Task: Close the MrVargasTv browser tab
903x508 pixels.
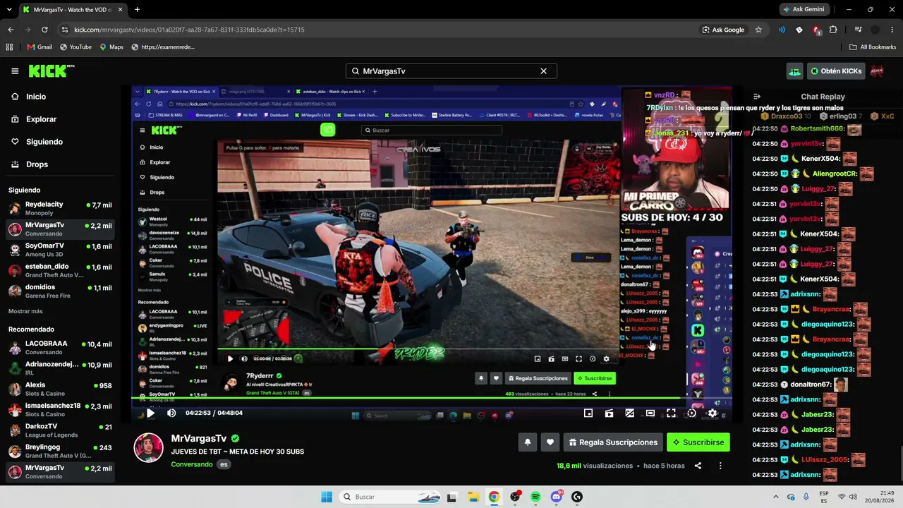Action: click(x=120, y=9)
